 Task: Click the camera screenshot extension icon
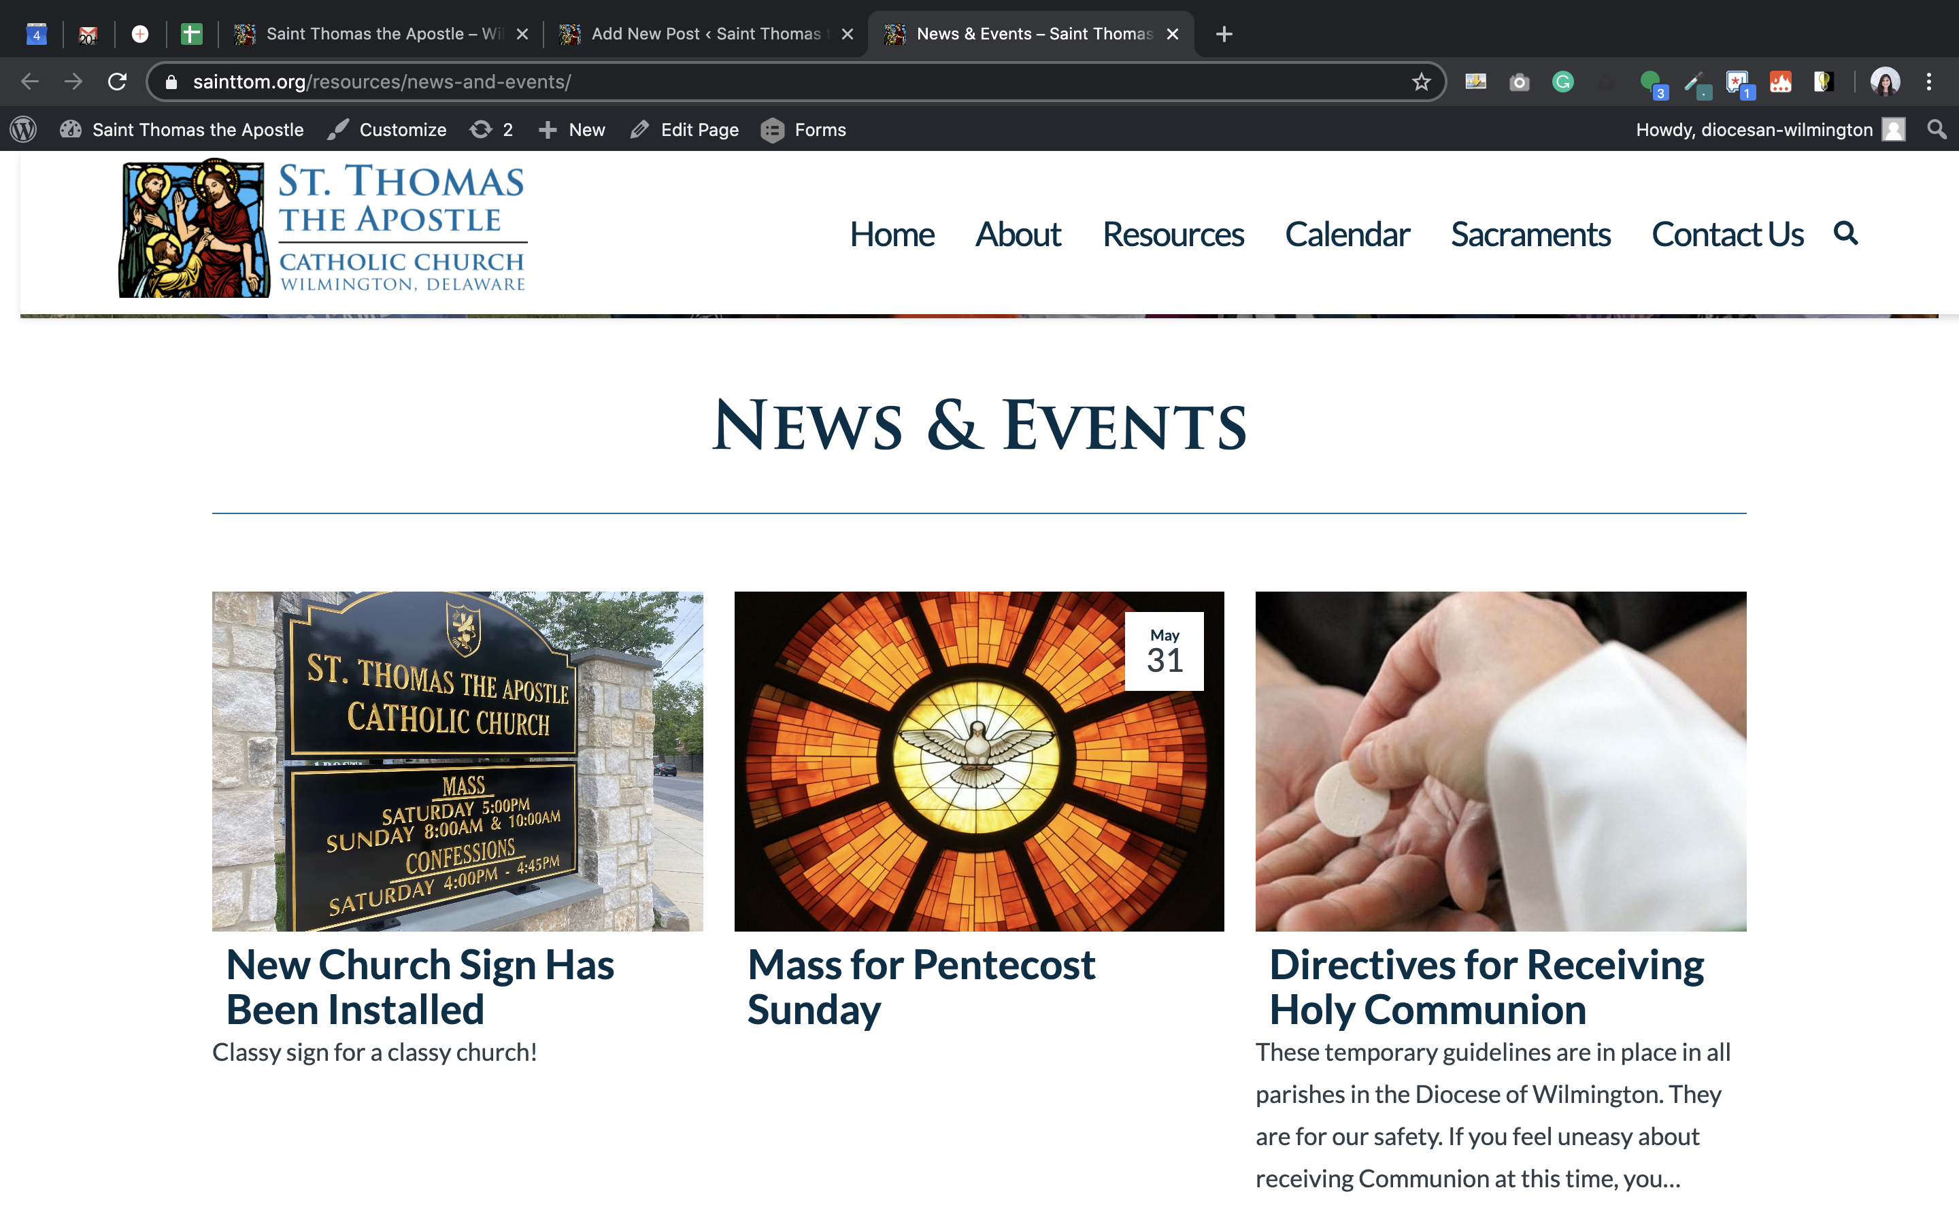(x=1520, y=82)
